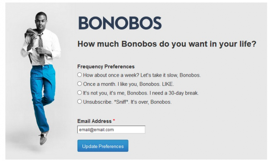The width and height of the screenshot is (271, 161).
Task: Click the Frequency Preferences heading
Action: [106, 67]
